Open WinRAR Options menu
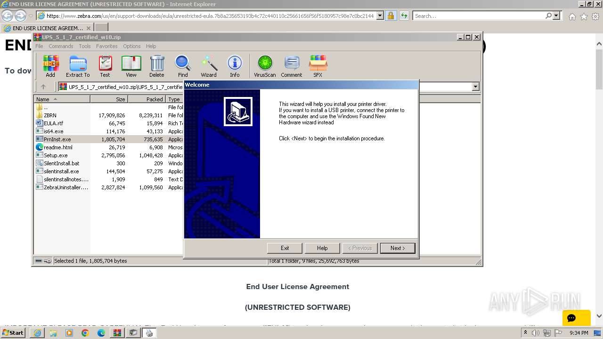Viewport: 603px width, 339px height. 132,46
